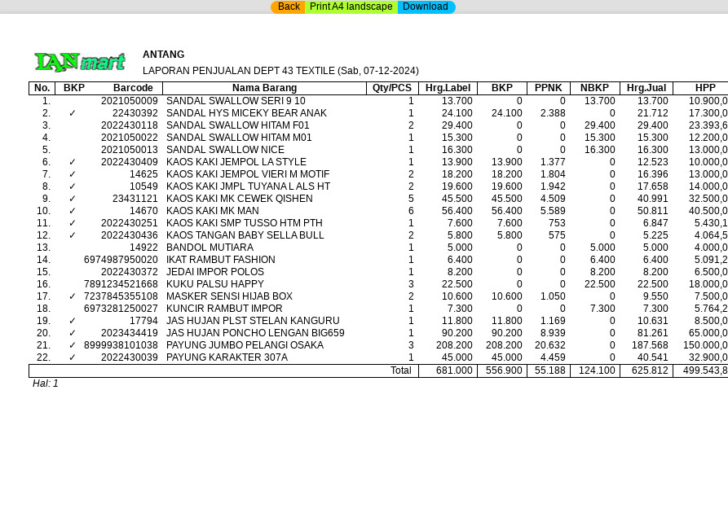Click the Hrg.Jual column header
This screenshot has height=513, width=728.
pyautogui.click(x=646, y=88)
